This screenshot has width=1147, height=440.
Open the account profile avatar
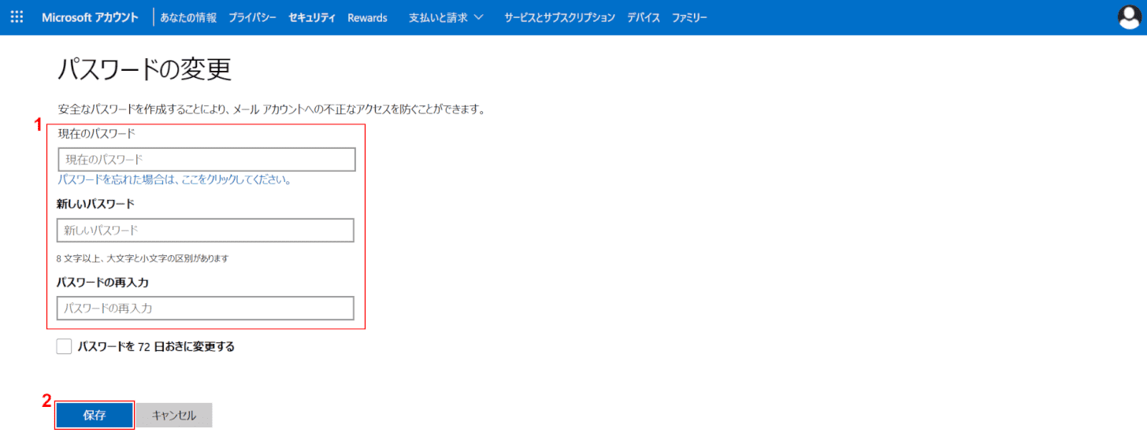pyautogui.click(x=1130, y=17)
